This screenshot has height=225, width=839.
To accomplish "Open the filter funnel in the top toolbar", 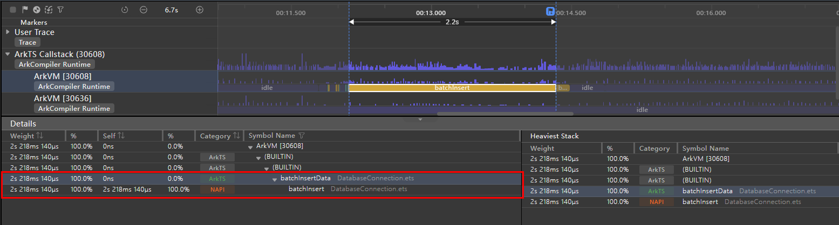I will click(60, 10).
